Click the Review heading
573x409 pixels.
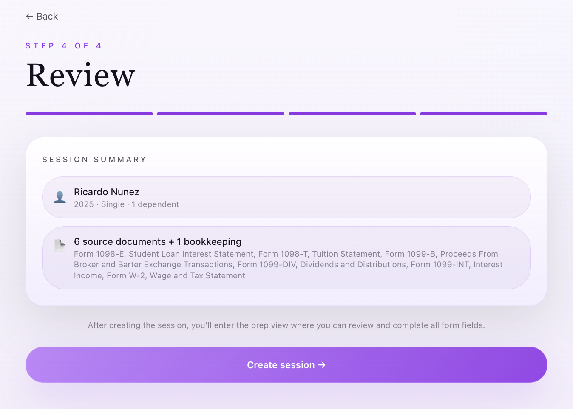click(81, 76)
